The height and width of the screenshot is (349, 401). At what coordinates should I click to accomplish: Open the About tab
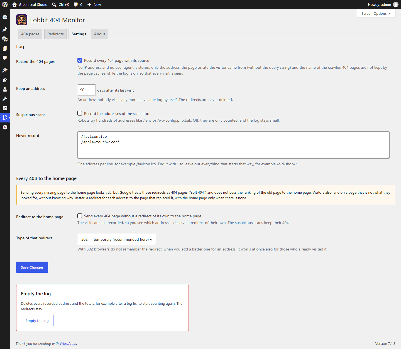(x=99, y=34)
